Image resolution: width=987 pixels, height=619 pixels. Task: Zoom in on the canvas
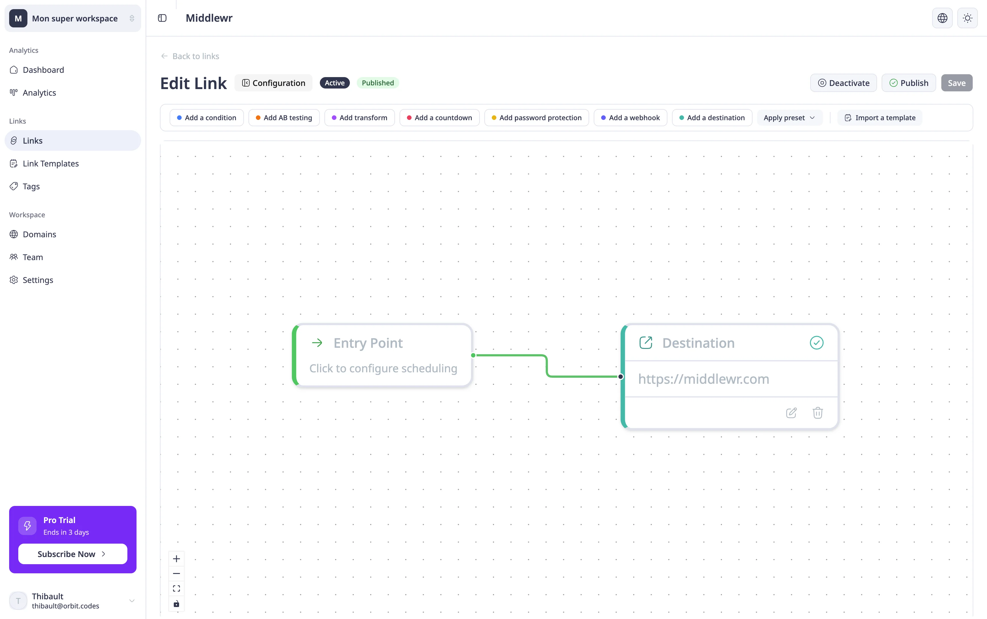point(176,559)
